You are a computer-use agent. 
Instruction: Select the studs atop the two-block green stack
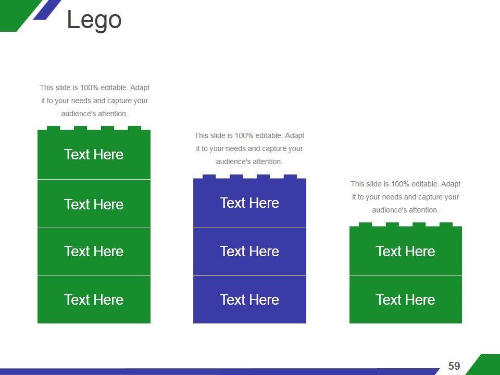[x=405, y=224]
